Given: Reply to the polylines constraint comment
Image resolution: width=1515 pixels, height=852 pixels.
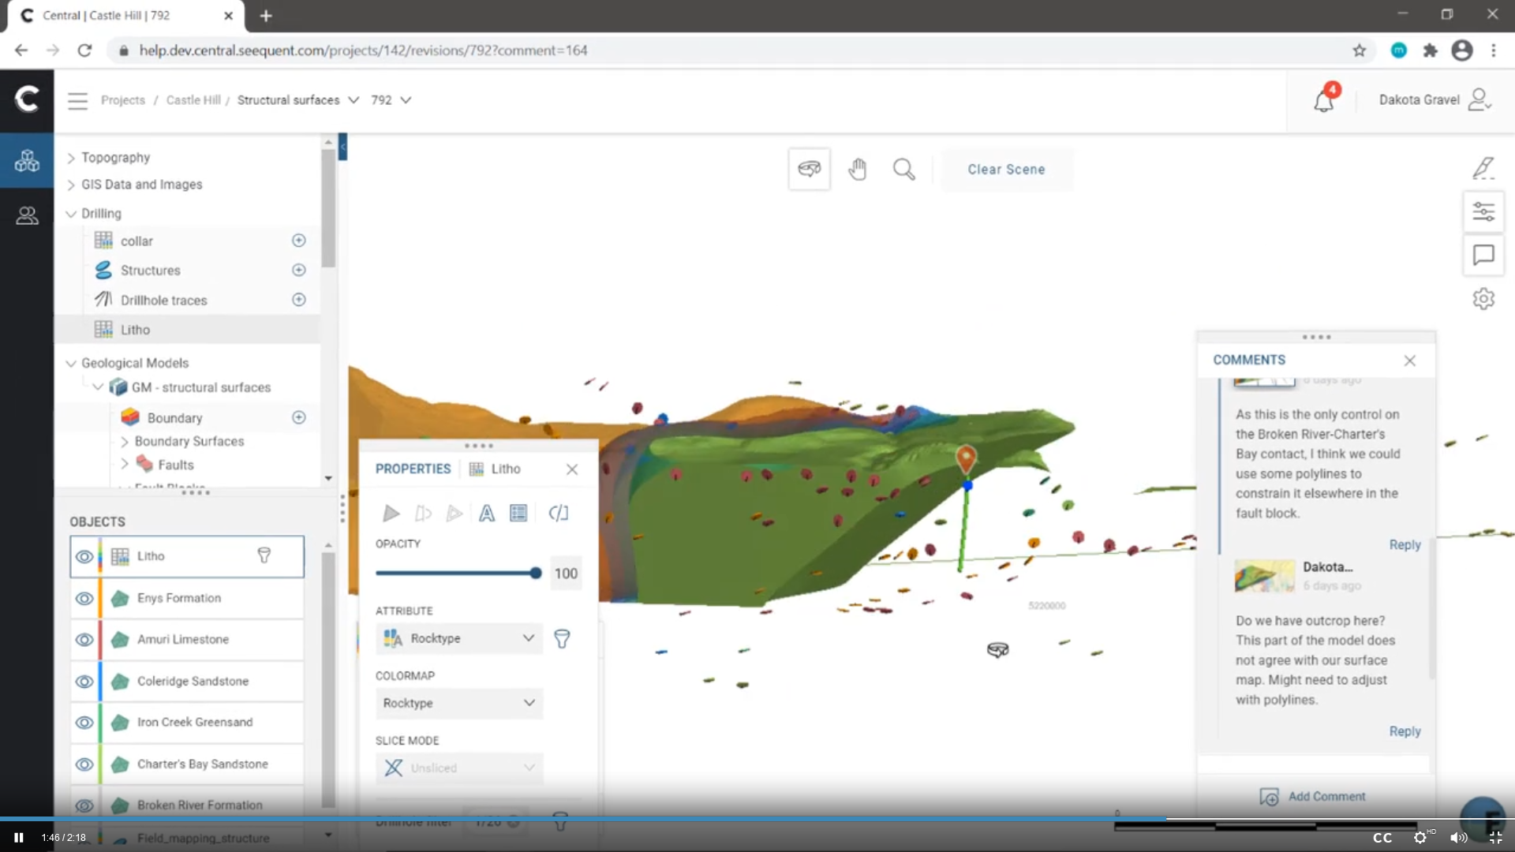Looking at the screenshot, I should [1405, 545].
